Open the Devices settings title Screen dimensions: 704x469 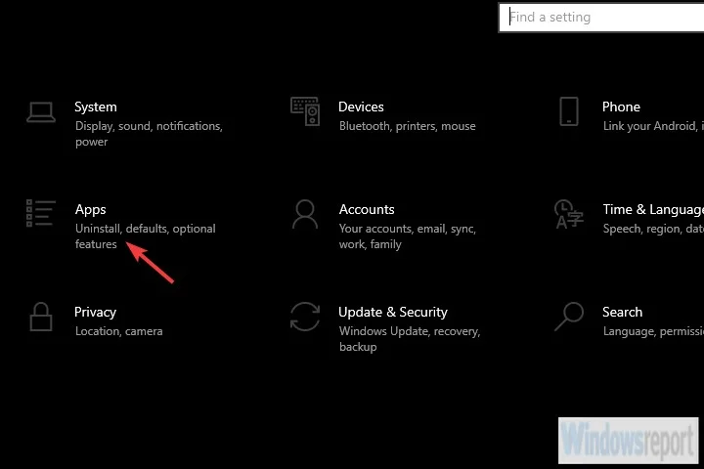[361, 107]
